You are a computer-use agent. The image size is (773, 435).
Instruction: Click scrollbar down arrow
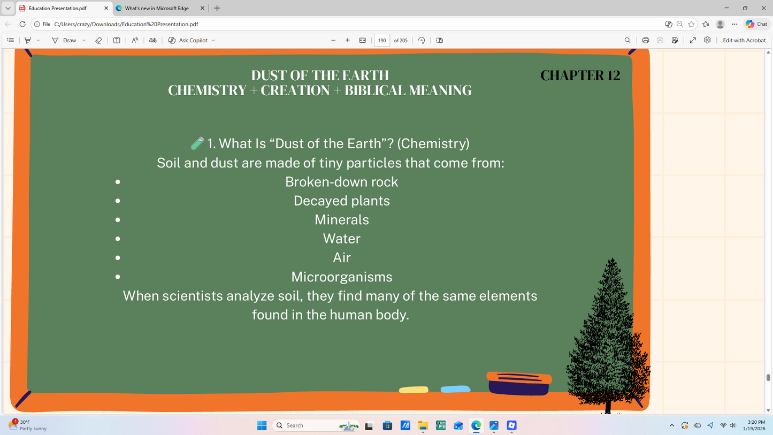769,410
